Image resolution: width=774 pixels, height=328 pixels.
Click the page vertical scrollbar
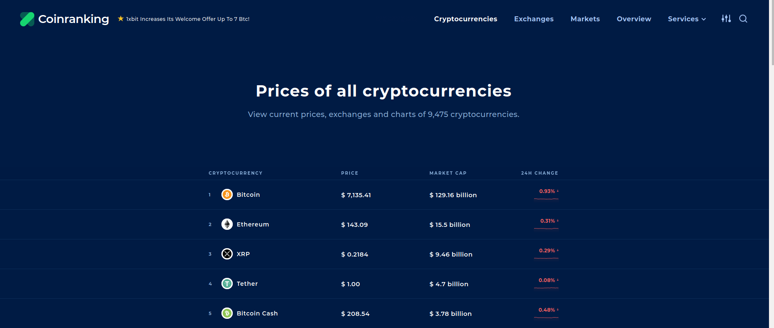click(x=771, y=164)
